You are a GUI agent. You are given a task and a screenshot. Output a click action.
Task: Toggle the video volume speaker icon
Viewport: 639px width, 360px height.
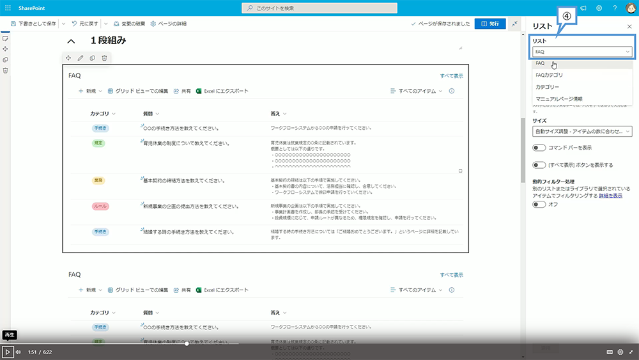pyautogui.click(x=19, y=352)
